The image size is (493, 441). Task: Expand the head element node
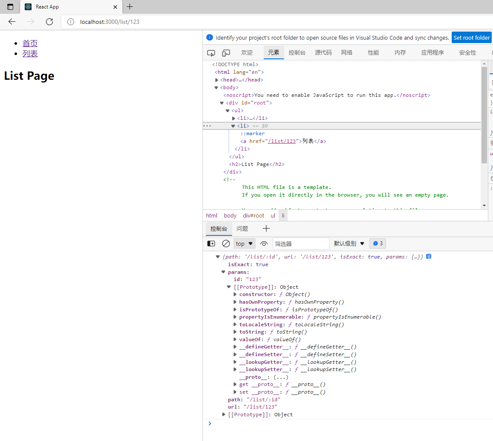[216, 80]
